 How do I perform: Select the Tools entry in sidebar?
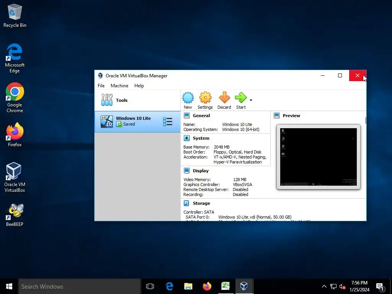(x=137, y=100)
